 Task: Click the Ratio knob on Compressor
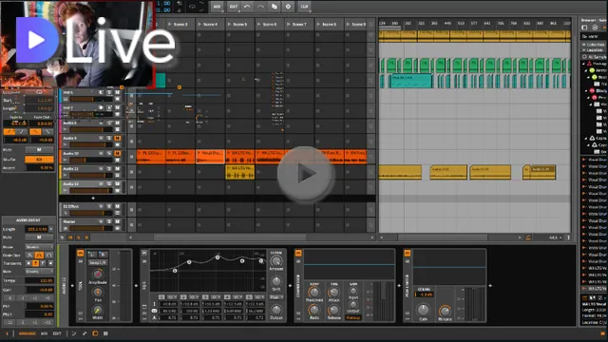click(314, 310)
